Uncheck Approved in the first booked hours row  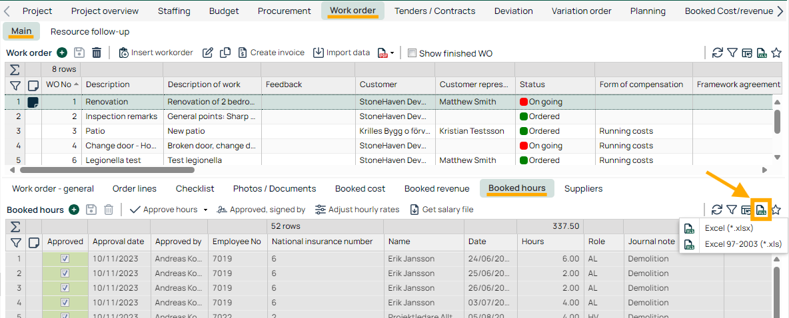click(65, 259)
